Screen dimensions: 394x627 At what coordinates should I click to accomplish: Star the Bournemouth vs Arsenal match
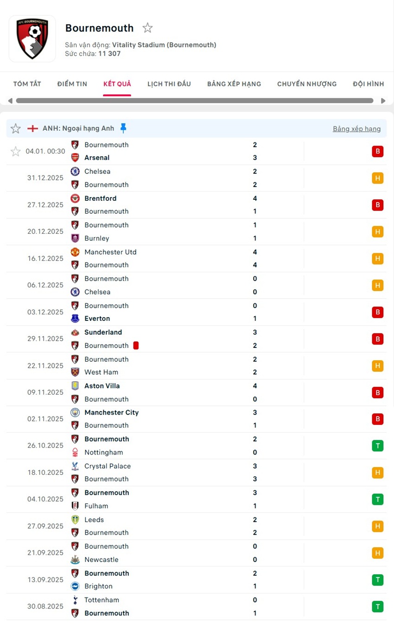tap(15, 151)
